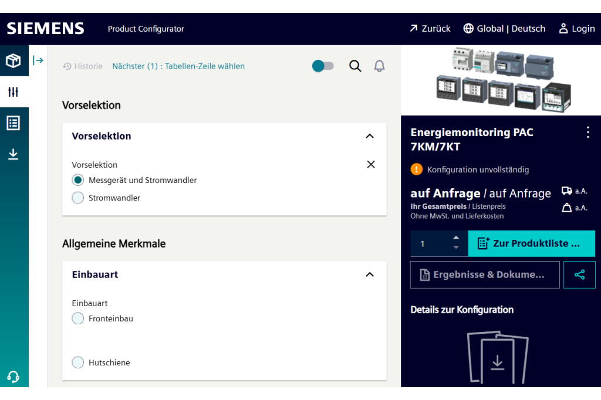
Task: Click the PAC product image thumbnail
Action: click(503, 80)
